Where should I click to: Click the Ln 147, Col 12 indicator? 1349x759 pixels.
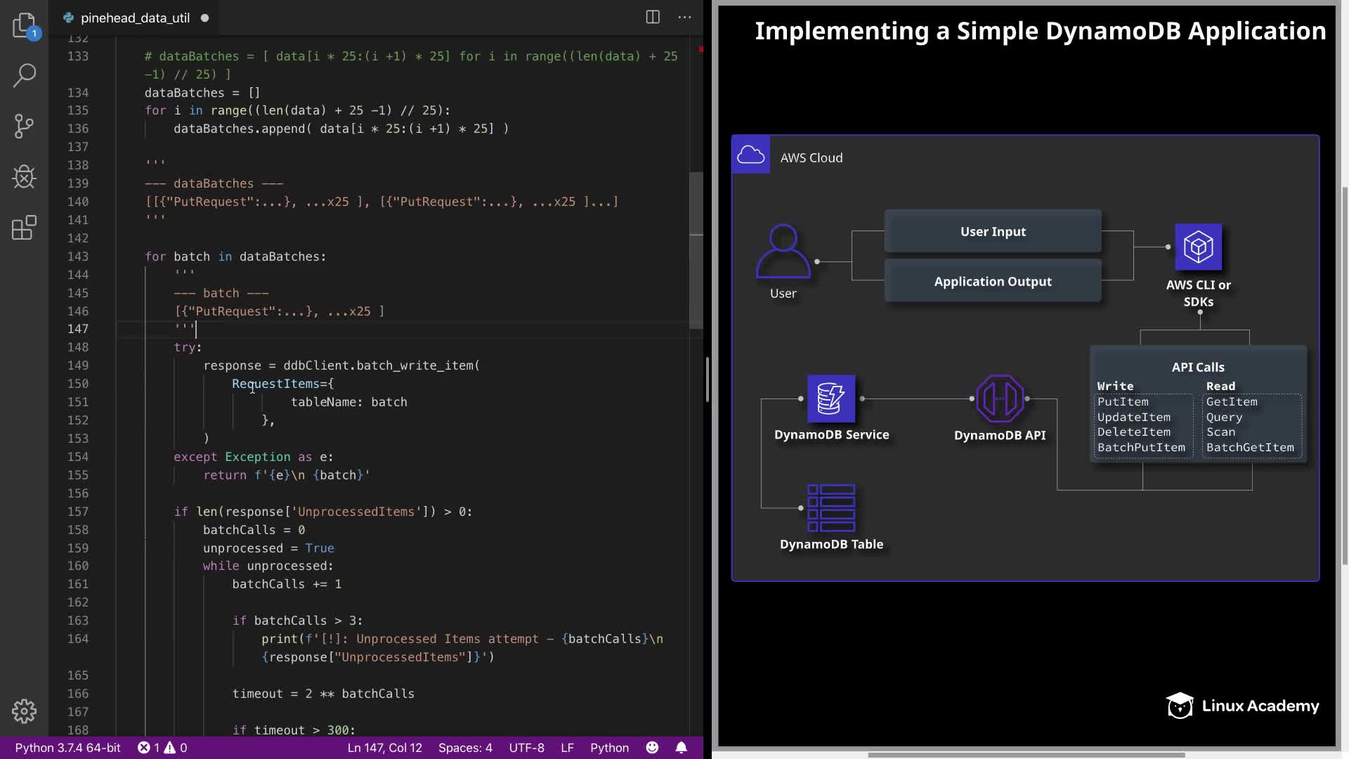coord(384,748)
